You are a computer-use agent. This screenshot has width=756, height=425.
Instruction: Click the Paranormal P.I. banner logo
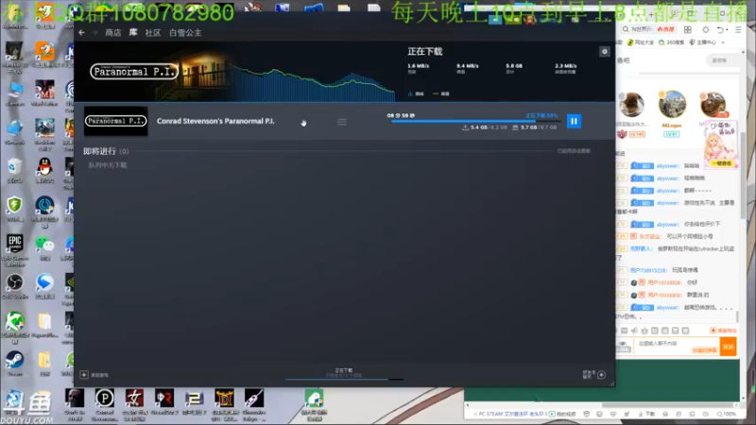tap(134, 72)
